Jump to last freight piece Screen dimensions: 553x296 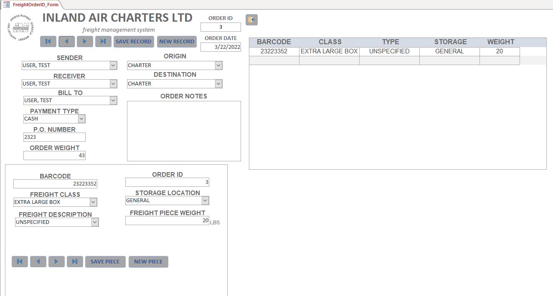click(x=75, y=261)
